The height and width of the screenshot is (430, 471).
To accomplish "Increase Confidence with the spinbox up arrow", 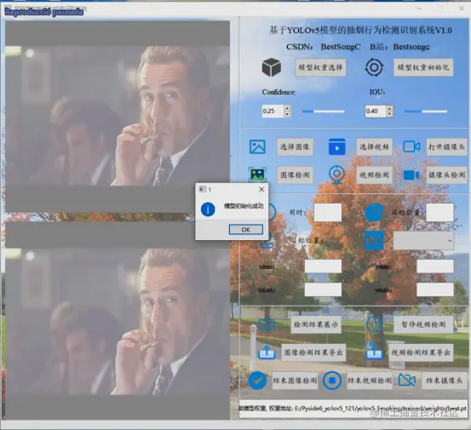I will (287, 108).
